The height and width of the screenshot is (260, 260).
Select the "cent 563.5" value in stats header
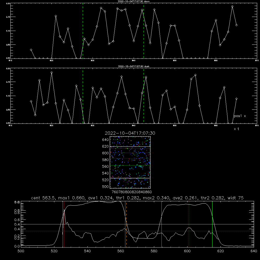(43, 198)
